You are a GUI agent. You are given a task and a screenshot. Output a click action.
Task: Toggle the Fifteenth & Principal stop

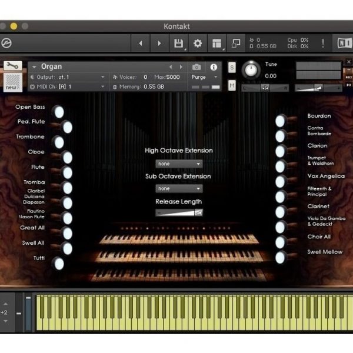click(280, 197)
